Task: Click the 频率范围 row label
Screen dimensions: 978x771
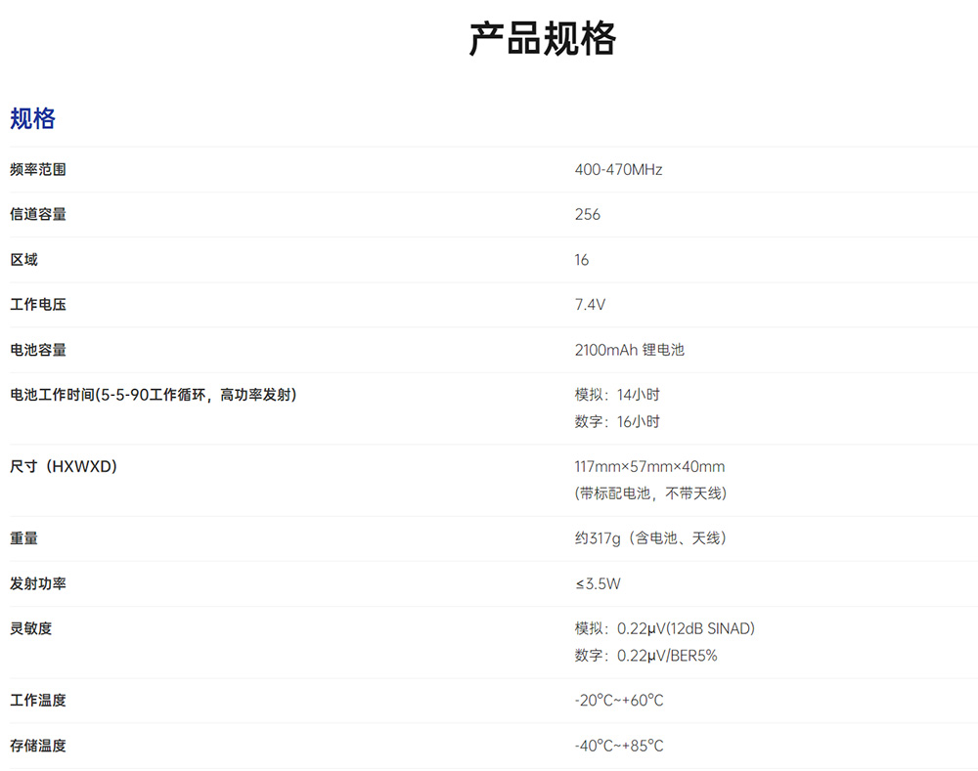Action: [38, 170]
